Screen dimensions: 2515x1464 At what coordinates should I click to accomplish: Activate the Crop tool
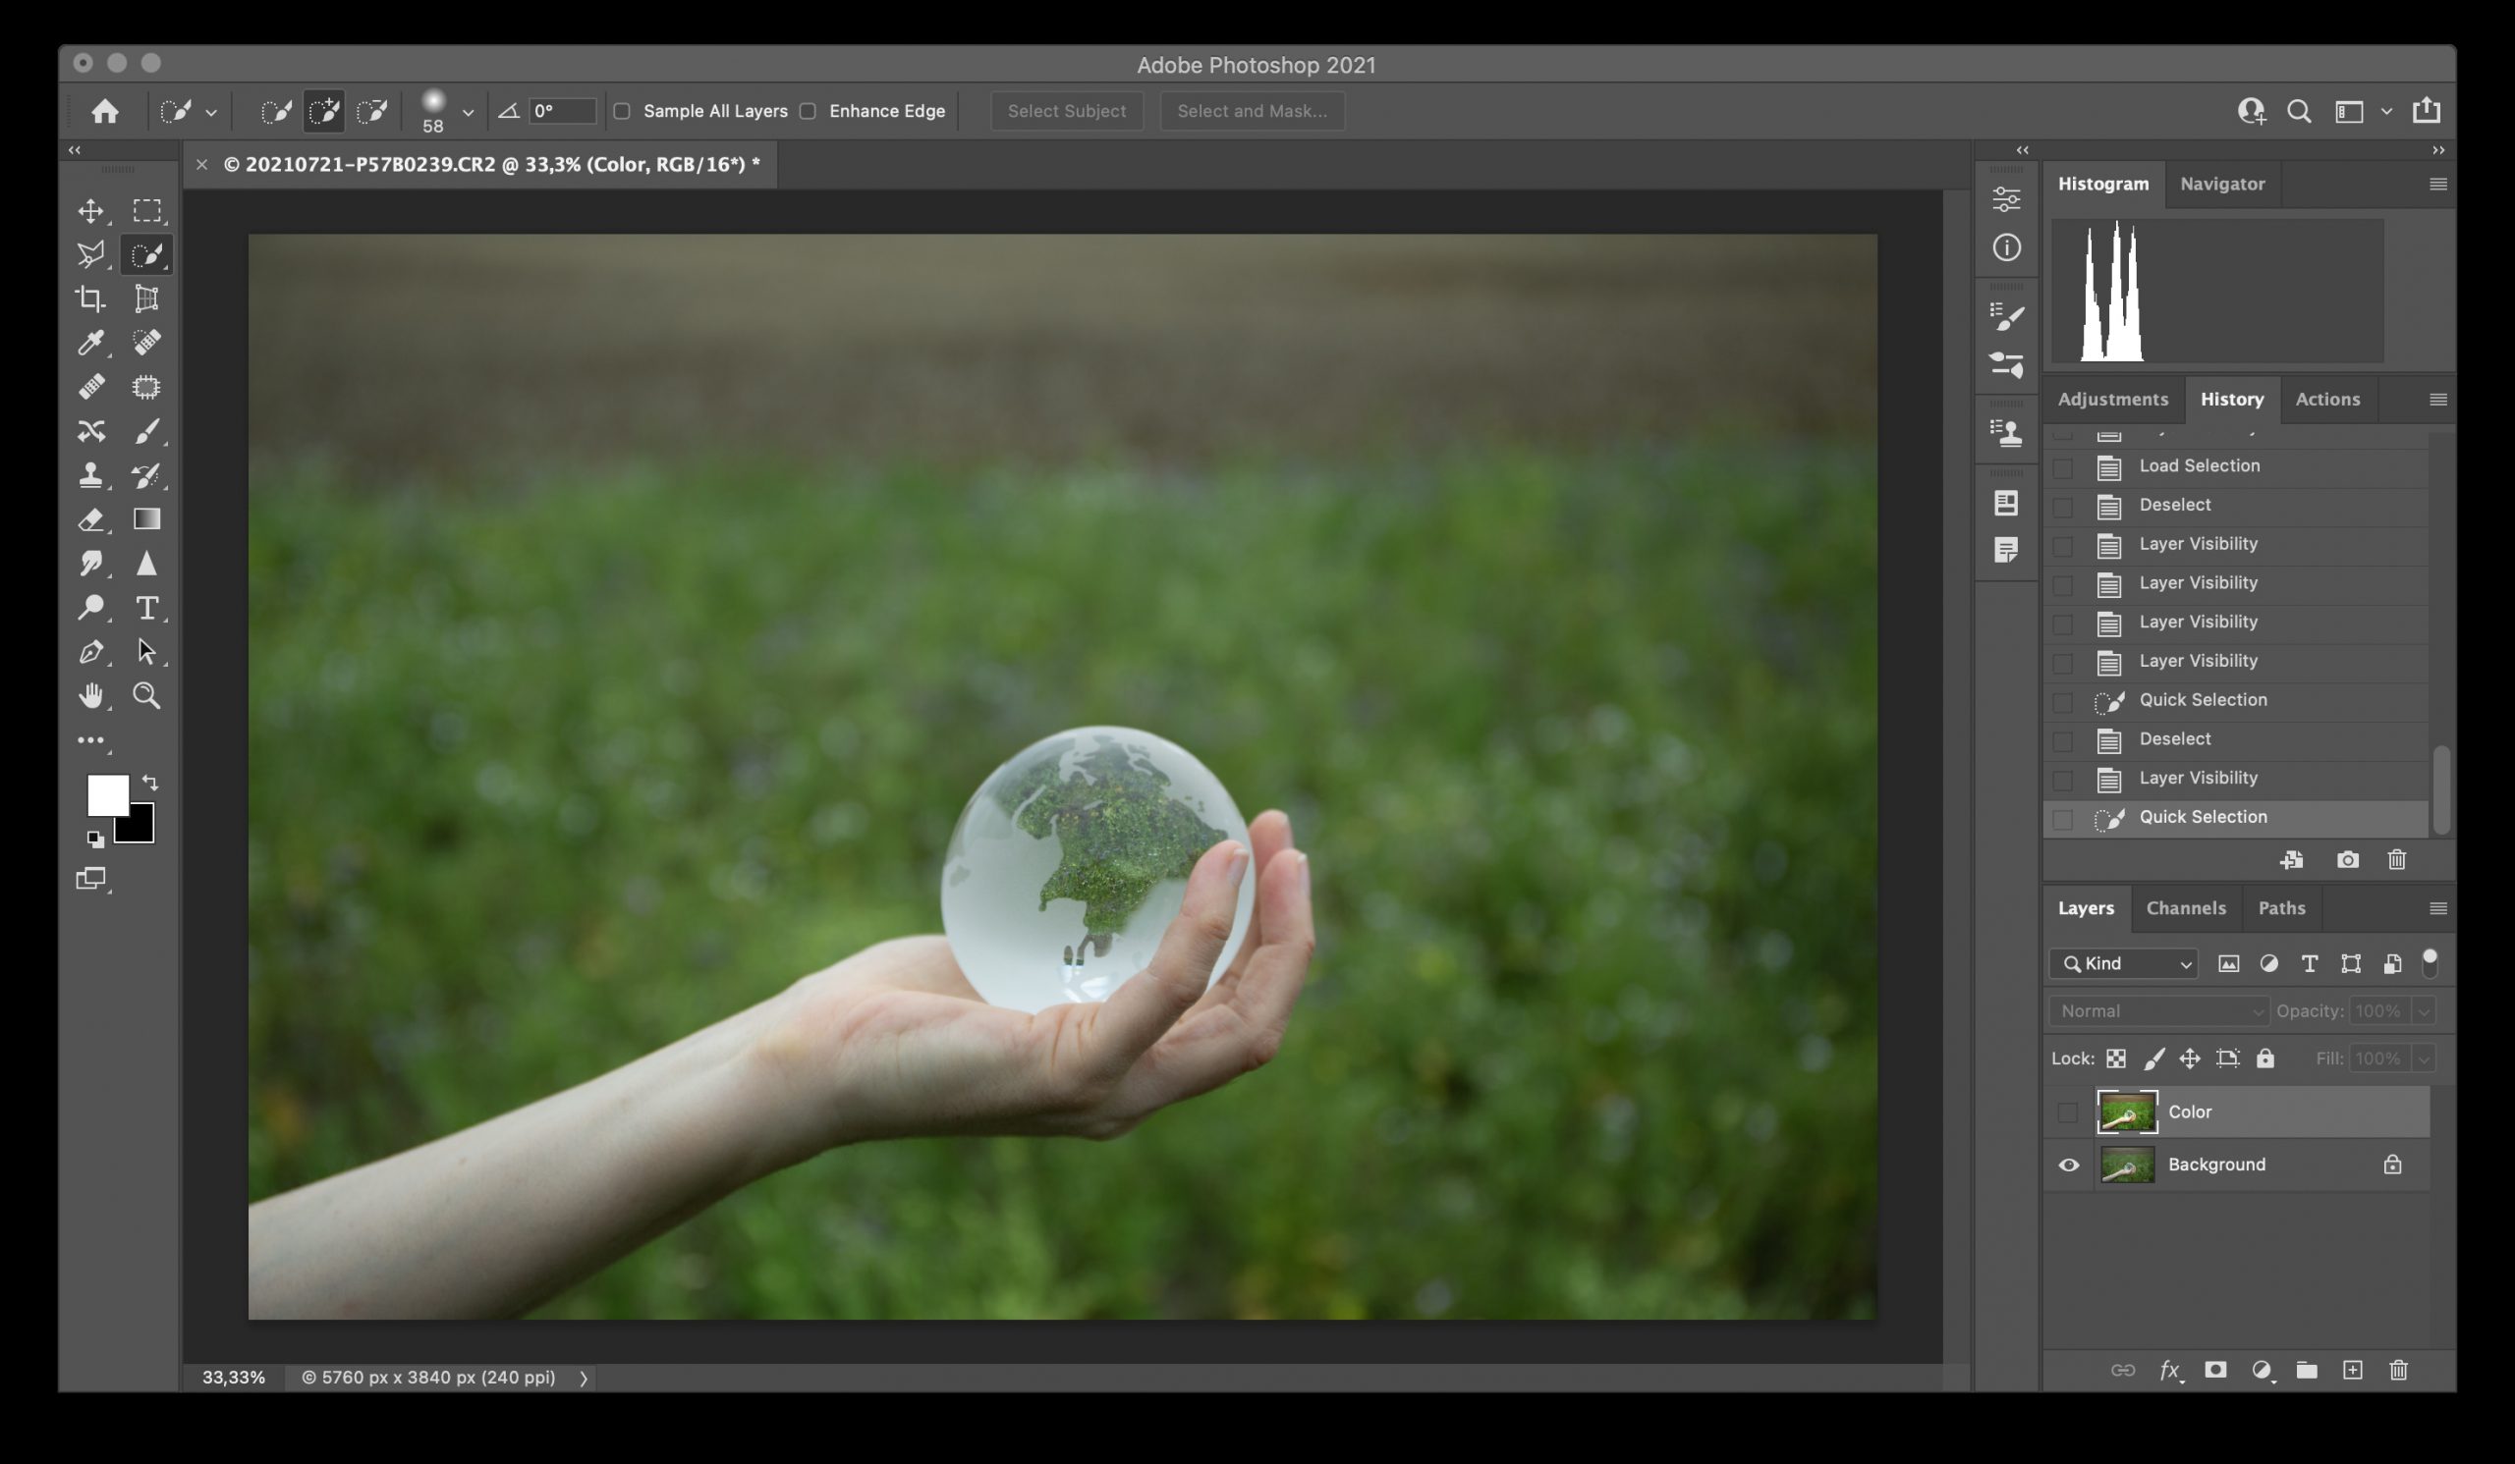coord(91,298)
